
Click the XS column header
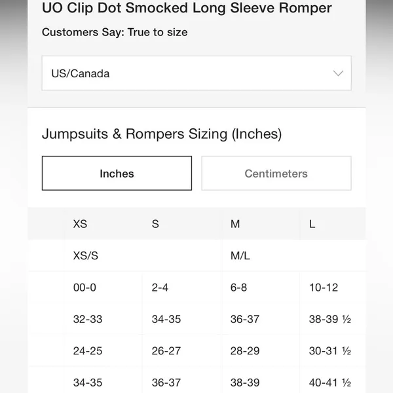[80, 224]
